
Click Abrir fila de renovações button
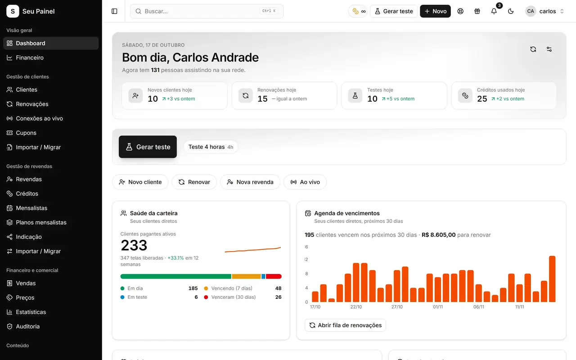pos(345,325)
